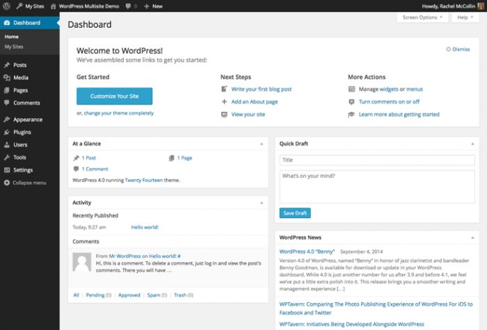Viewport: 487px width, 330px height.
Task: Expand the Screen Options panel
Action: [x=422, y=17]
